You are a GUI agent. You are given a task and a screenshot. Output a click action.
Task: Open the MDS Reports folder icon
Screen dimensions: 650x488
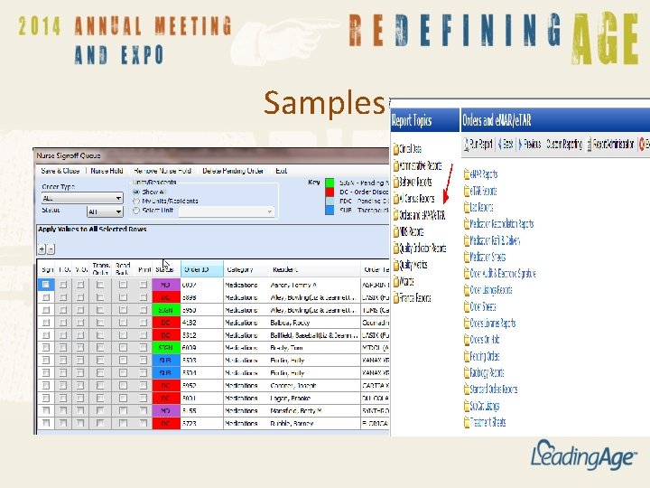[396, 232]
